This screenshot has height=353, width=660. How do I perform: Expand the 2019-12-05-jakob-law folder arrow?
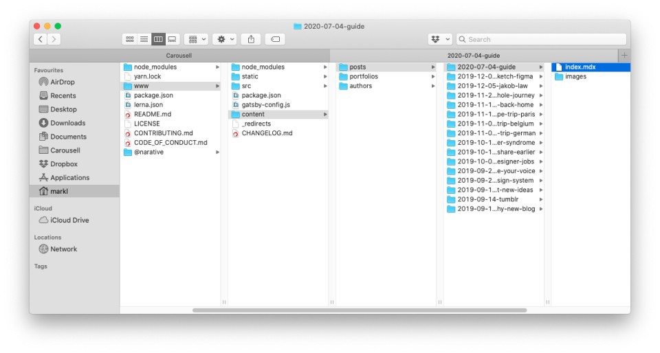click(x=540, y=86)
